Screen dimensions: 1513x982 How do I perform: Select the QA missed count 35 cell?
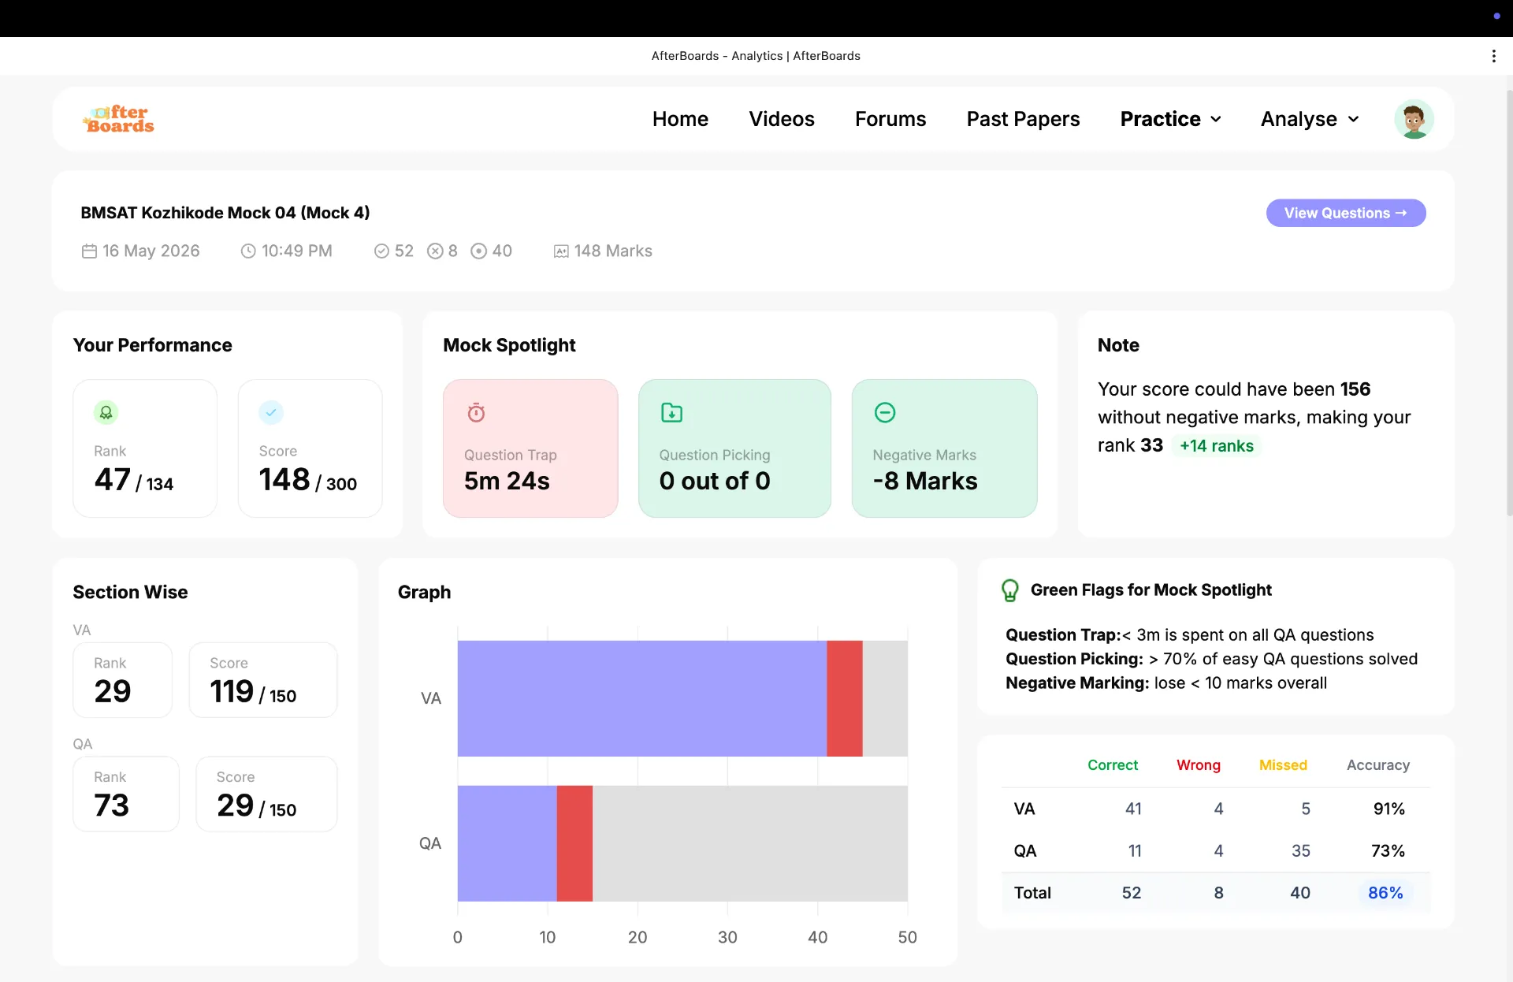coord(1301,851)
